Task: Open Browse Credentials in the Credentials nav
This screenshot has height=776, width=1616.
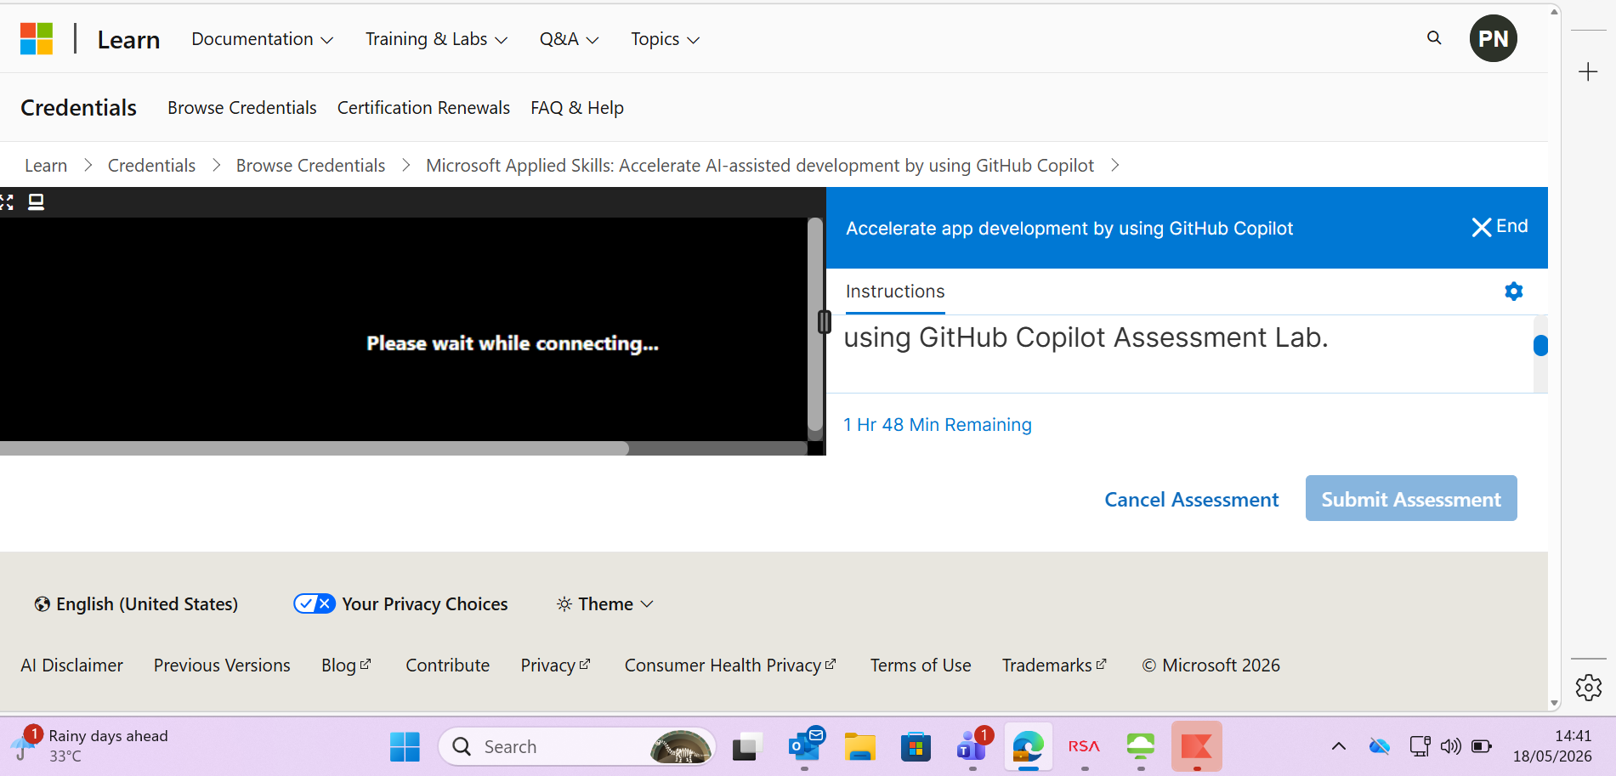Action: point(241,108)
